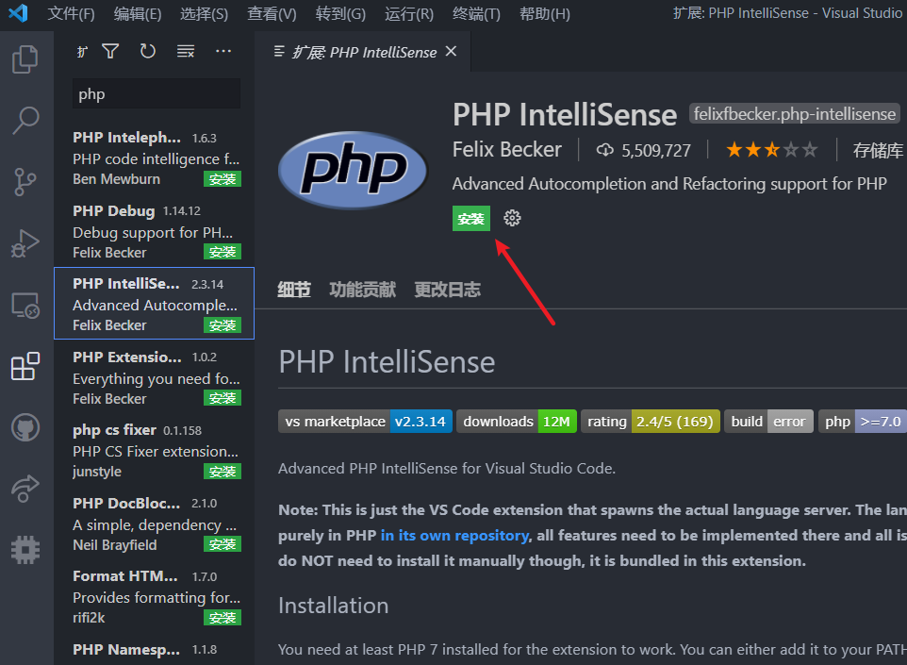Select Format HTML in PHP extension entry
This screenshot has width=907, height=665.
[154, 597]
